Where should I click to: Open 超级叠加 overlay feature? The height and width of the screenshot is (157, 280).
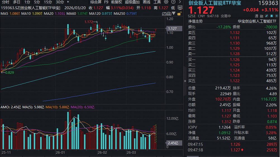pyautogui.click(x=132, y=2)
